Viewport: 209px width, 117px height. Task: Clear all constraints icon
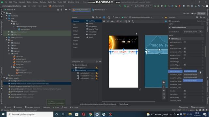point(118,21)
